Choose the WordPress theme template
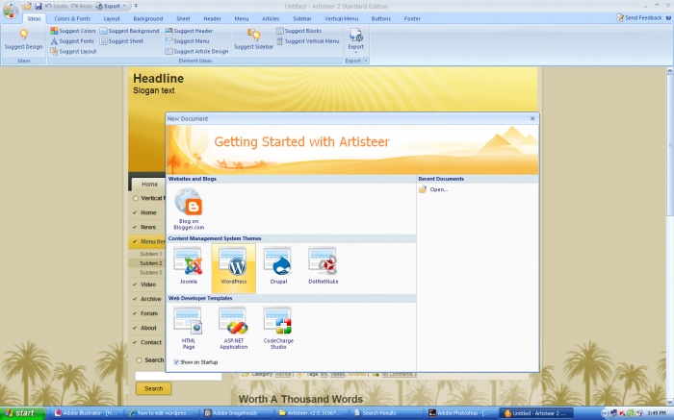This screenshot has height=420, width=674. pyautogui.click(x=233, y=268)
